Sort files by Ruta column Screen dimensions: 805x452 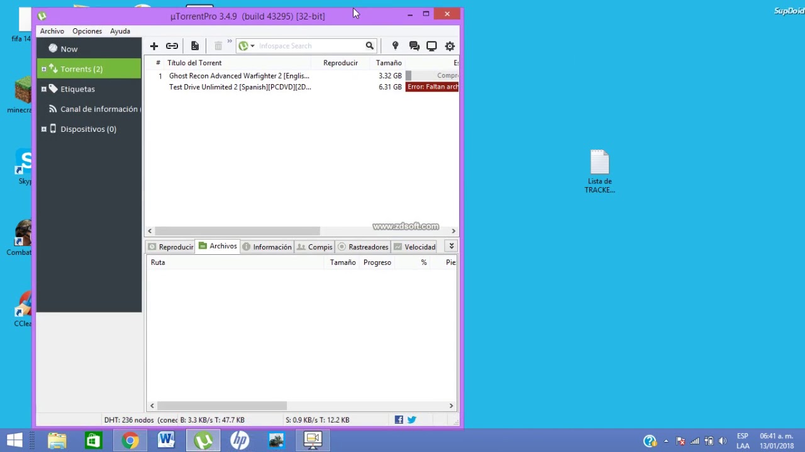click(158, 262)
